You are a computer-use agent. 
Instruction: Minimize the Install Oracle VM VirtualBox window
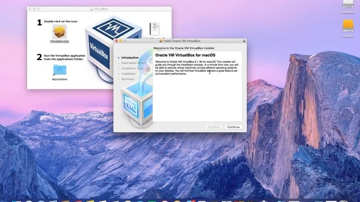(x=121, y=41)
